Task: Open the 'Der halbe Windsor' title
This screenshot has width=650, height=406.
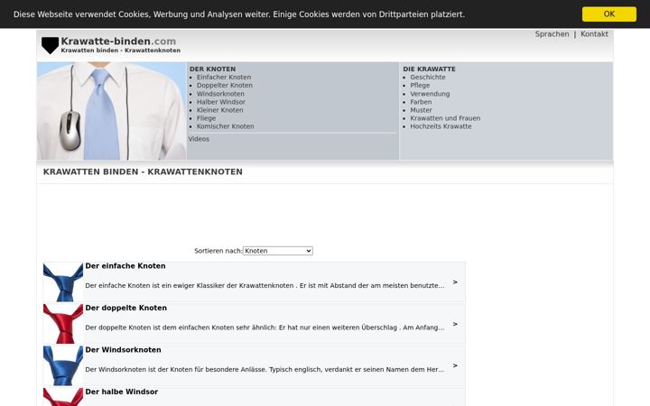Action: click(122, 392)
